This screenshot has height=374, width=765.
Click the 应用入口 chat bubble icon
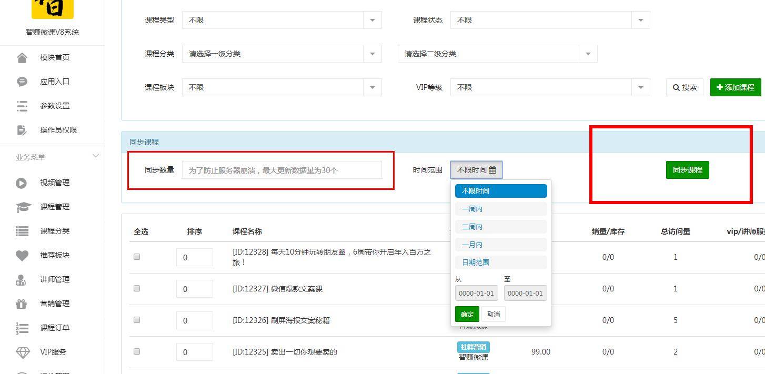(22, 82)
